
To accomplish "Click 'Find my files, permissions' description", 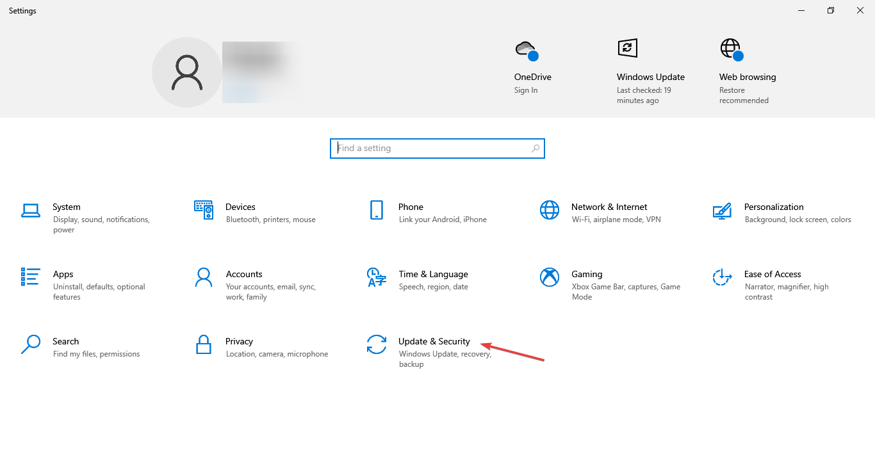I will pos(96,354).
